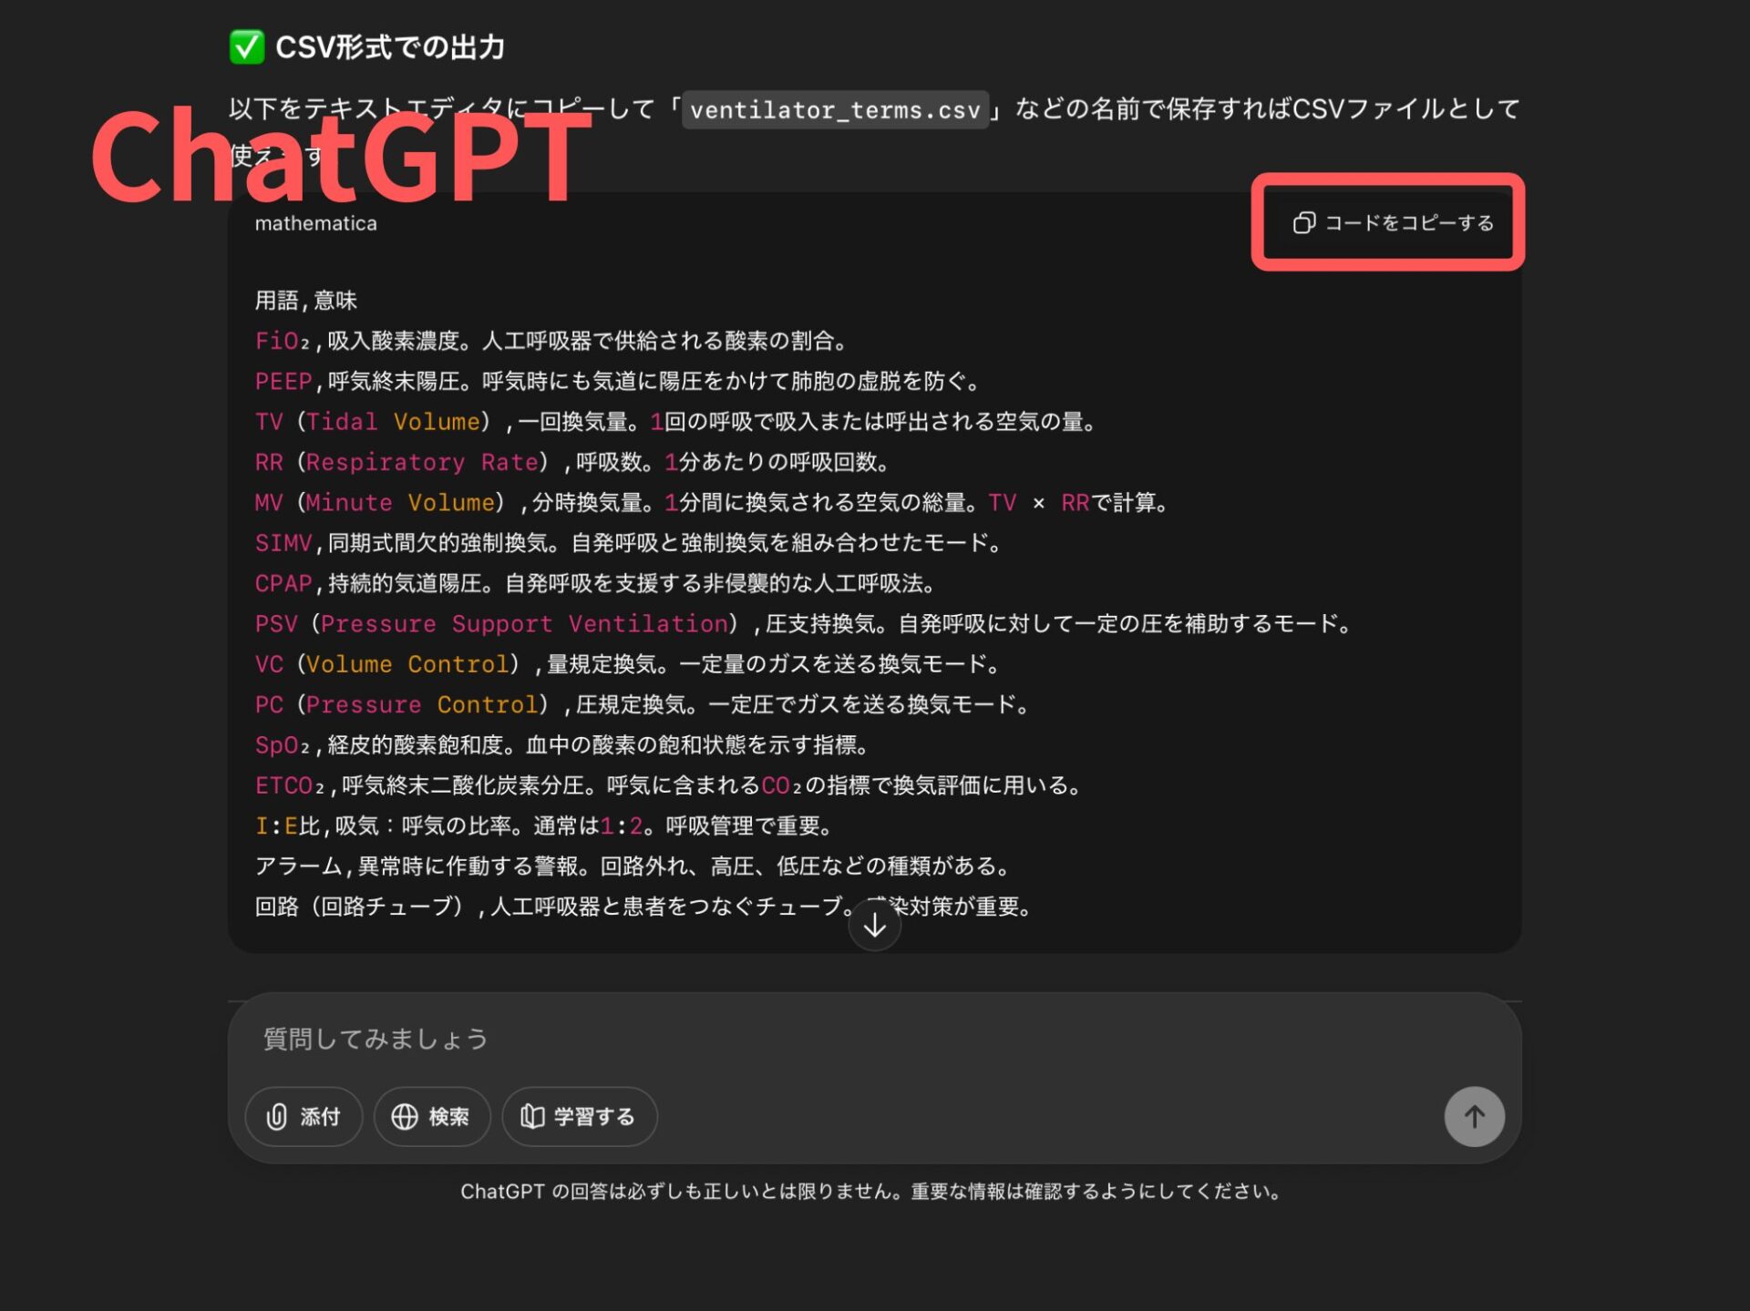Click the green checkmark emoji in heading
The width and height of the screenshot is (1750, 1311).
tap(246, 46)
